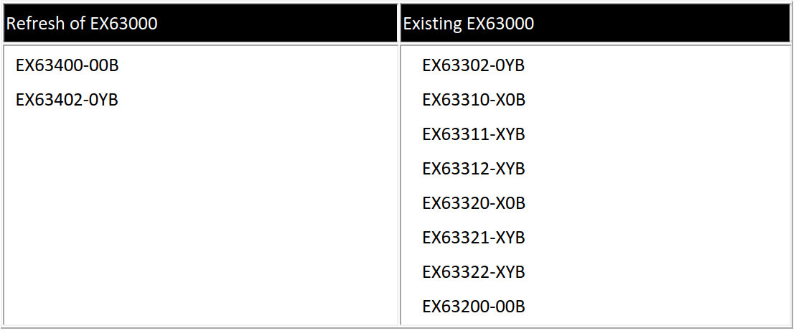Click the 'XYB' suffix of EX63322-XYB
The height and width of the screenshot is (331, 796).
pos(510,272)
